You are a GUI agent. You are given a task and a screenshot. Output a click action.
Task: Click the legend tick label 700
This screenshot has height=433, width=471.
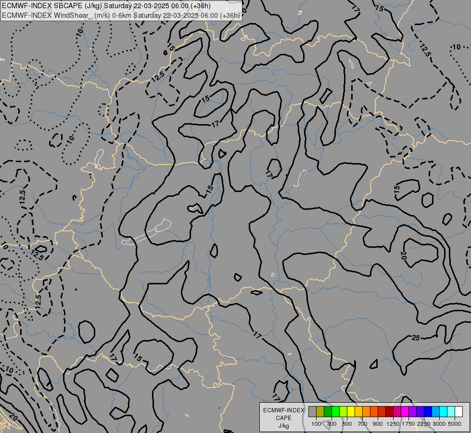tap(363, 424)
